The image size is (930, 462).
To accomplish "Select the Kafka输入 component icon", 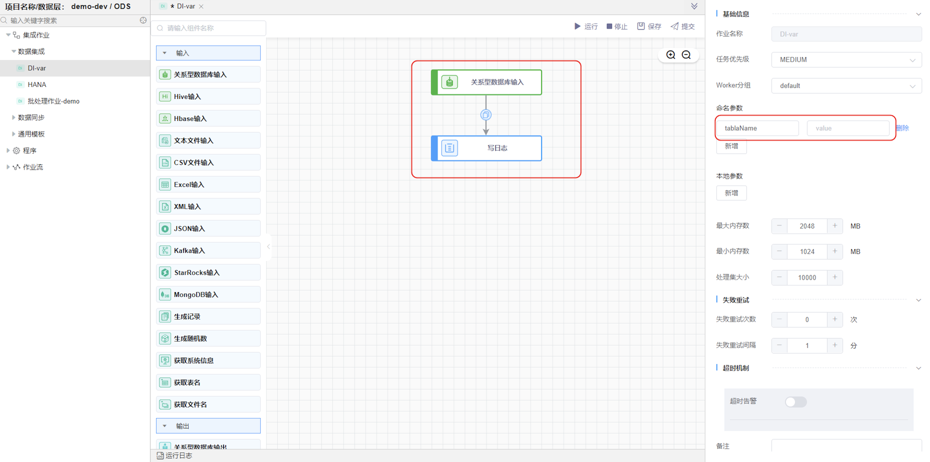I will point(165,250).
